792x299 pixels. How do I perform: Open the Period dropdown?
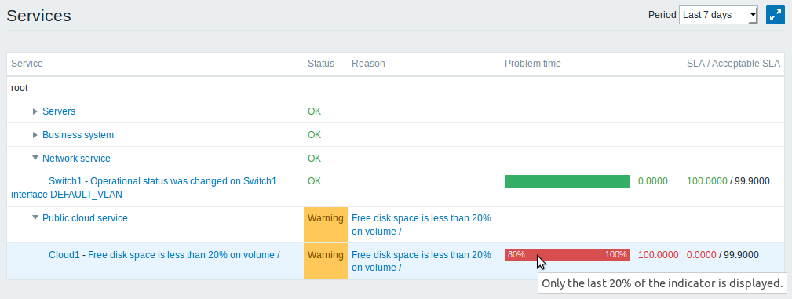click(718, 15)
